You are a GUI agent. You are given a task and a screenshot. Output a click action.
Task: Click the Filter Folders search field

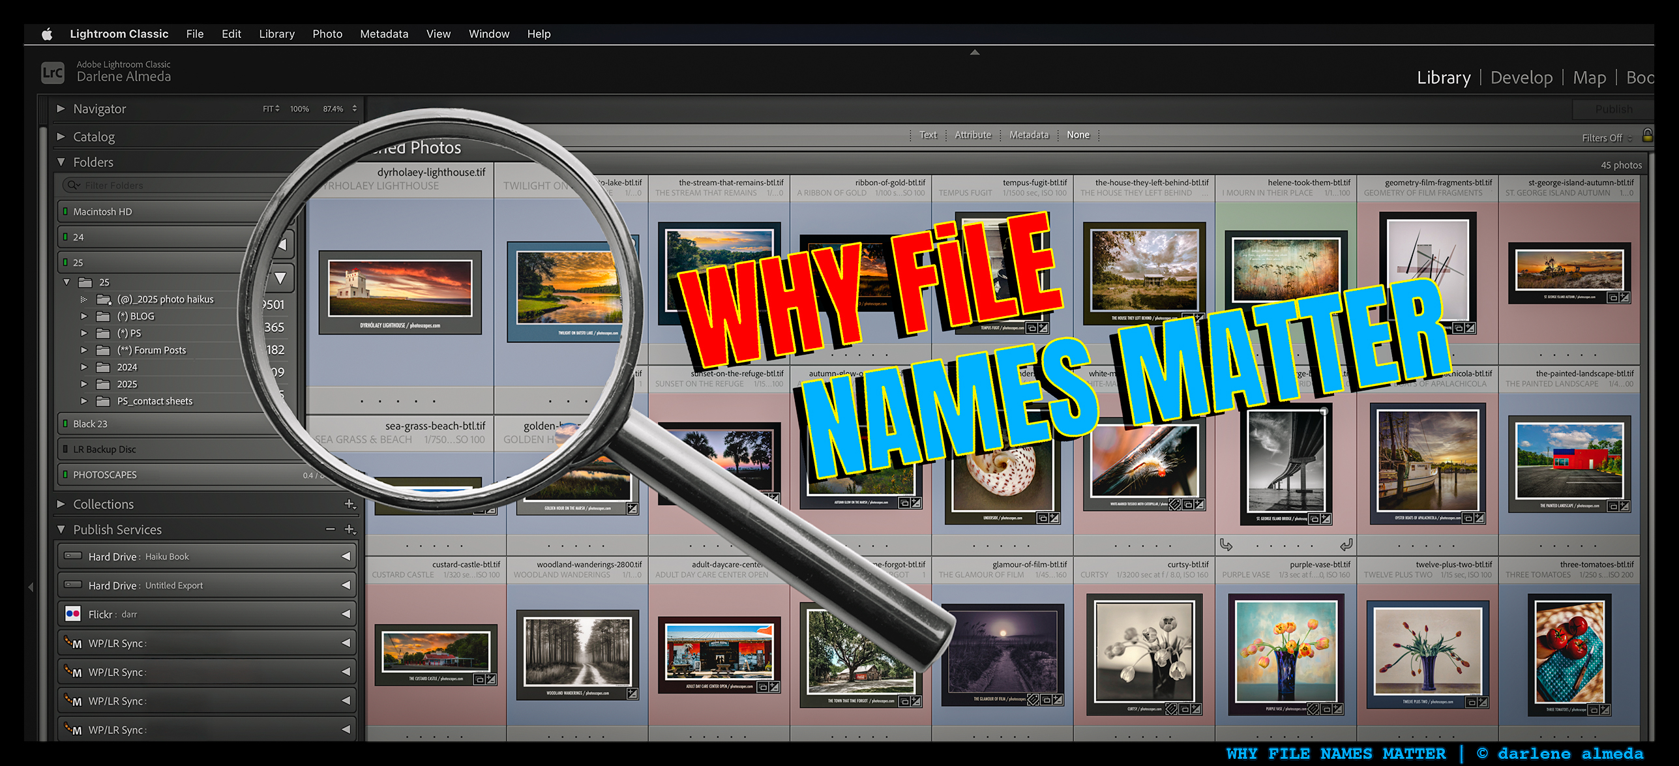pos(170,185)
